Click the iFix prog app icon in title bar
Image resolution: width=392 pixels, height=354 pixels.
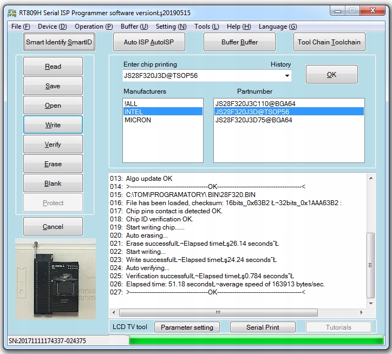pyautogui.click(x=11, y=12)
